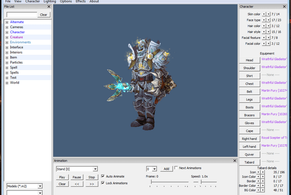The height and width of the screenshot is (195, 291).
Task: Previous face type arrow
Action: click(264, 20)
